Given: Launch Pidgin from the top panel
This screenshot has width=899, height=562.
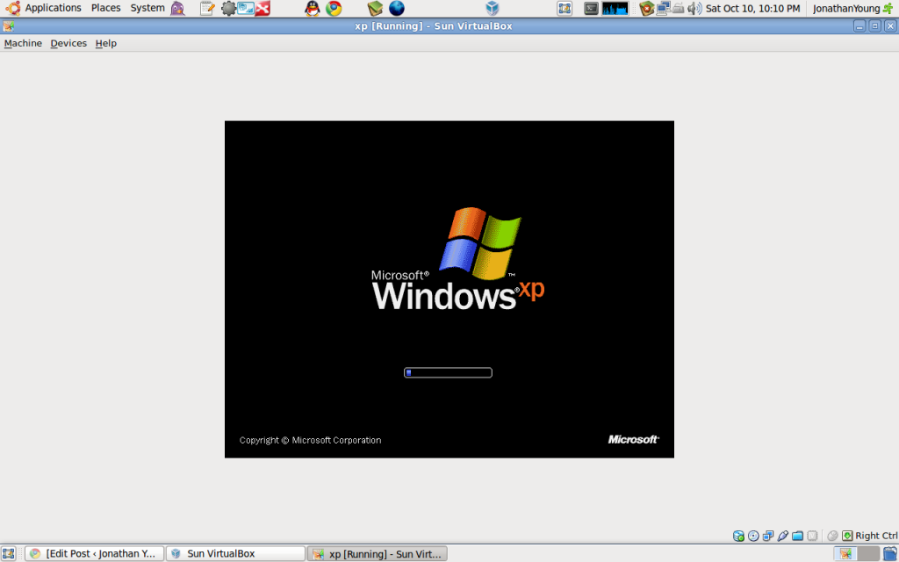Looking at the screenshot, I should [177, 8].
